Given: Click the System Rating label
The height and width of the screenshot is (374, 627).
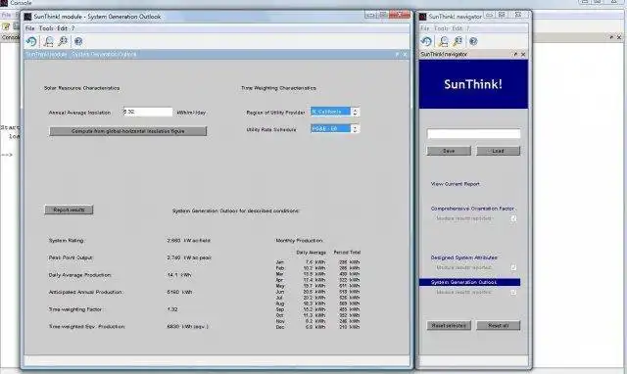Looking at the screenshot, I should [67, 241].
